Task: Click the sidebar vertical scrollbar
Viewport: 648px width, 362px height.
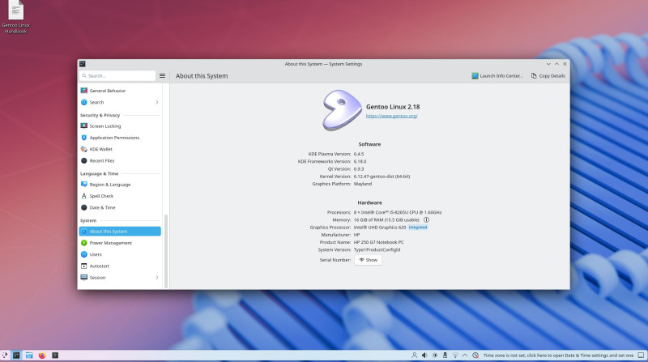Action: 166,251
